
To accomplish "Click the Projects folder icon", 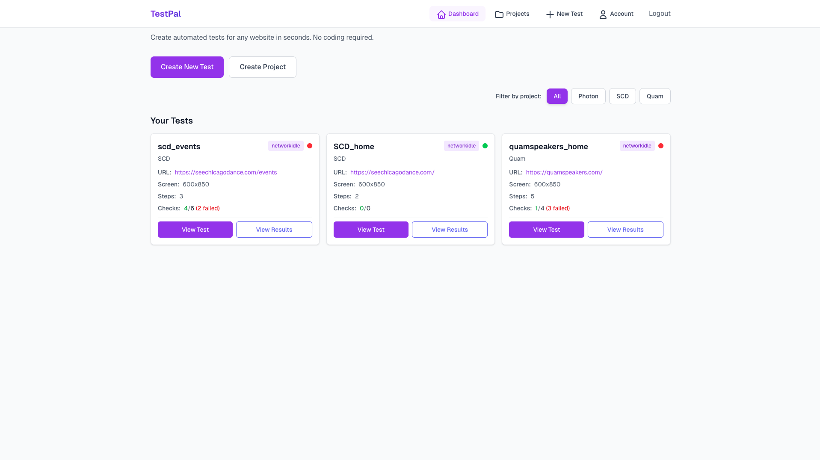I will (499, 14).
